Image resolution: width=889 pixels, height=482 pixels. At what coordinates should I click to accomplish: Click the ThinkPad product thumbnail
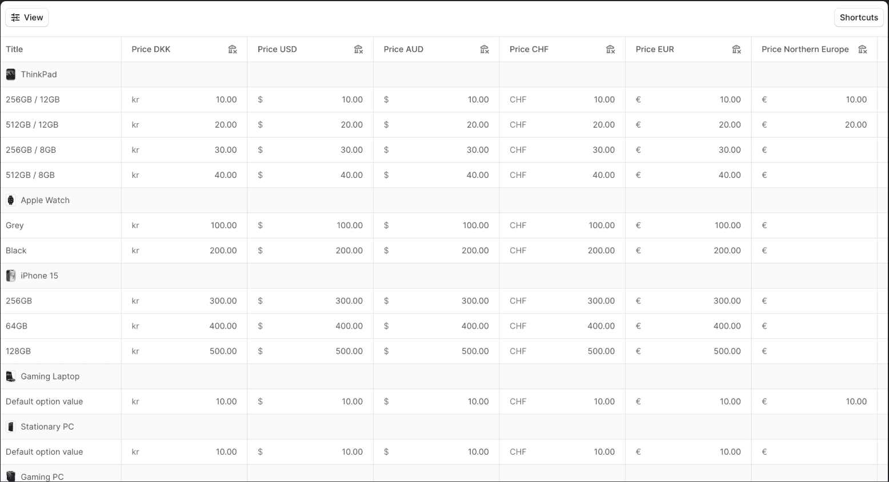[10, 74]
